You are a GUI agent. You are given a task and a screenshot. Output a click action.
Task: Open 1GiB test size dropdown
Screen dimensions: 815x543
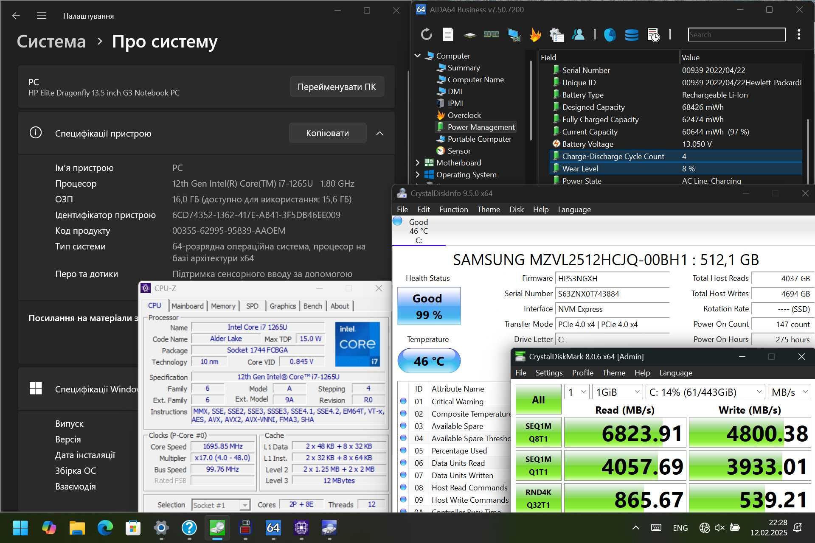click(x=617, y=392)
